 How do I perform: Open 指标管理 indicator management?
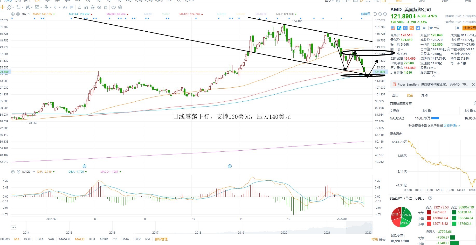(x=161, y=239)
